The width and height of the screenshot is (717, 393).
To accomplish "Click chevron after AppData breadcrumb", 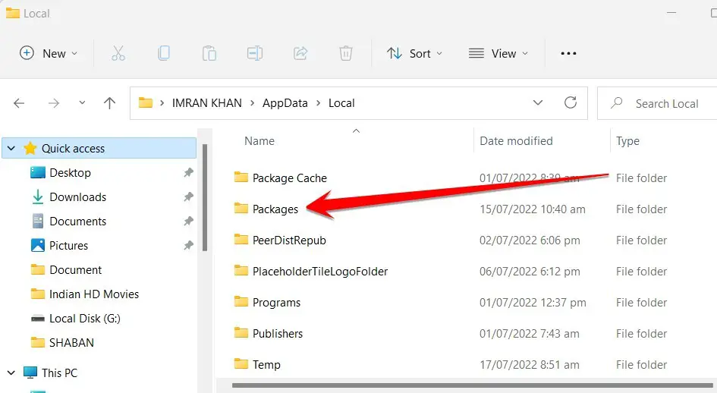I will 318,103.
